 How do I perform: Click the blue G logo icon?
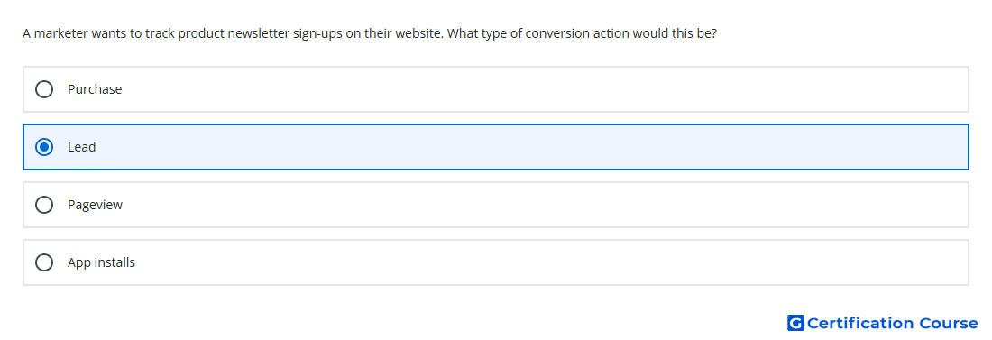pos(795,324)
